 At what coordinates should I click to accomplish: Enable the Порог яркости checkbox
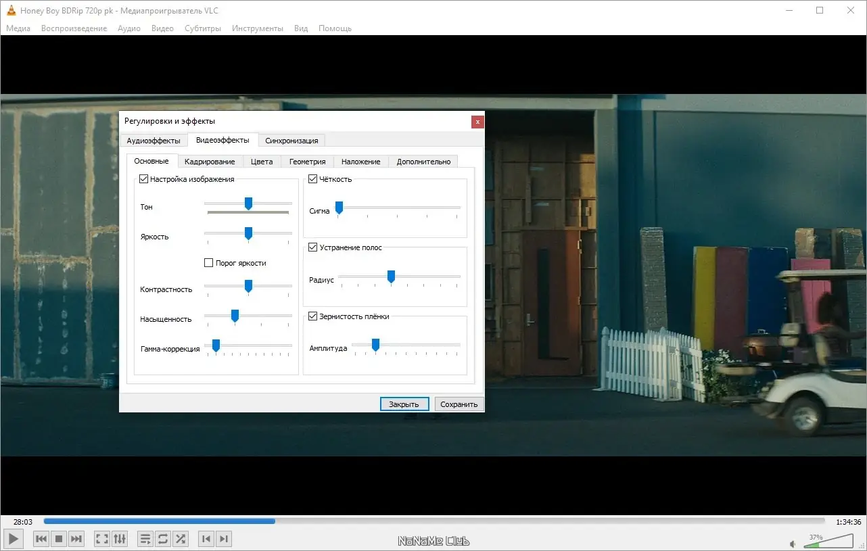coord(209,263)
